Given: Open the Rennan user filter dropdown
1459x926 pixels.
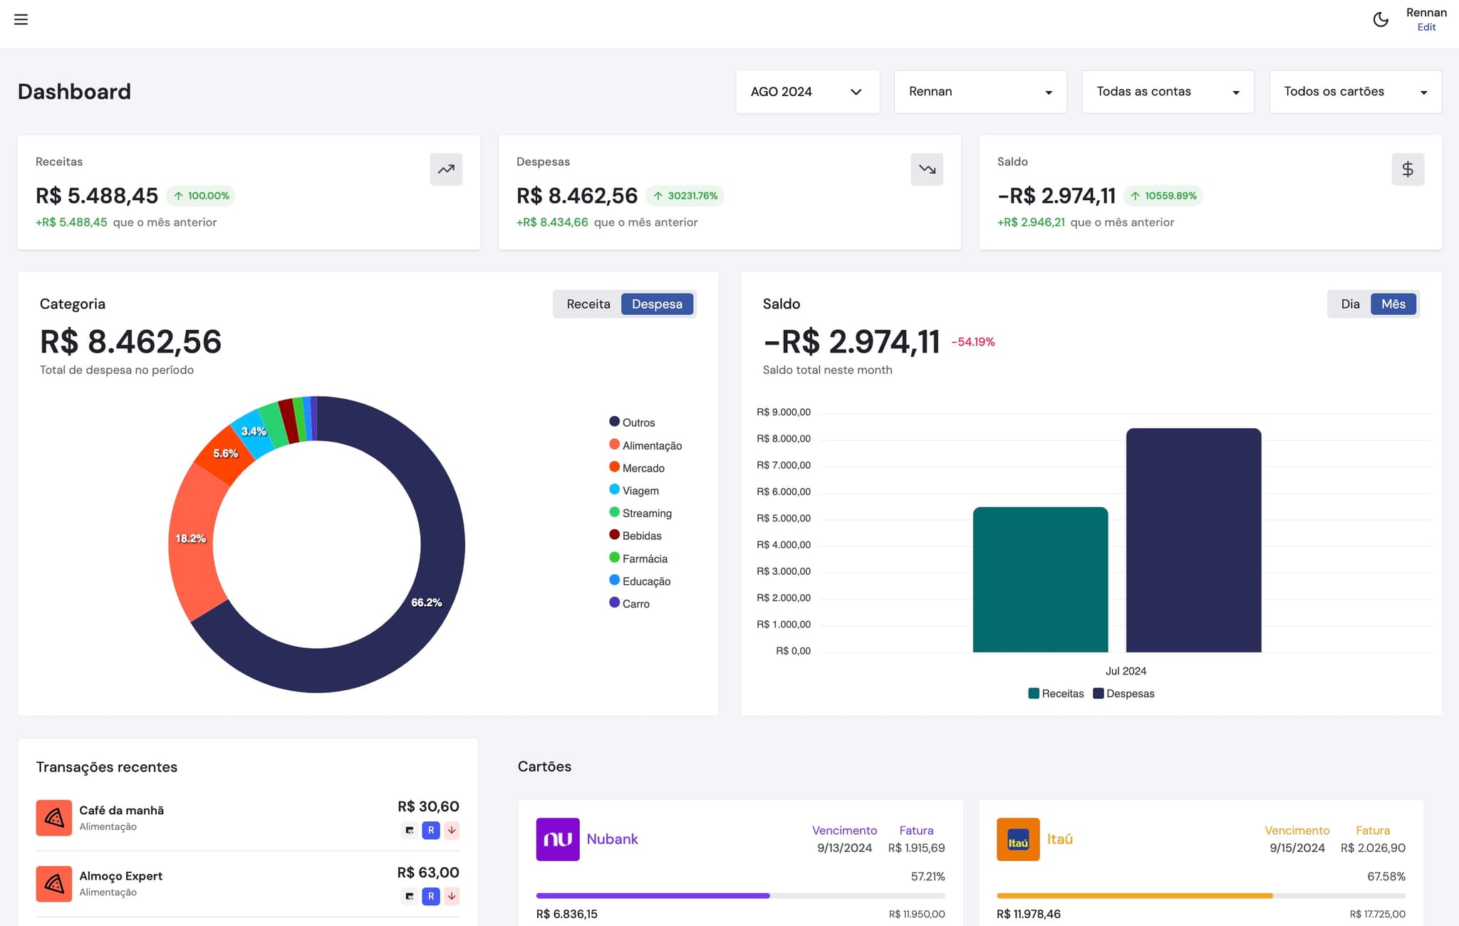Looking at the screenshot, I should [x=980, y=92].
